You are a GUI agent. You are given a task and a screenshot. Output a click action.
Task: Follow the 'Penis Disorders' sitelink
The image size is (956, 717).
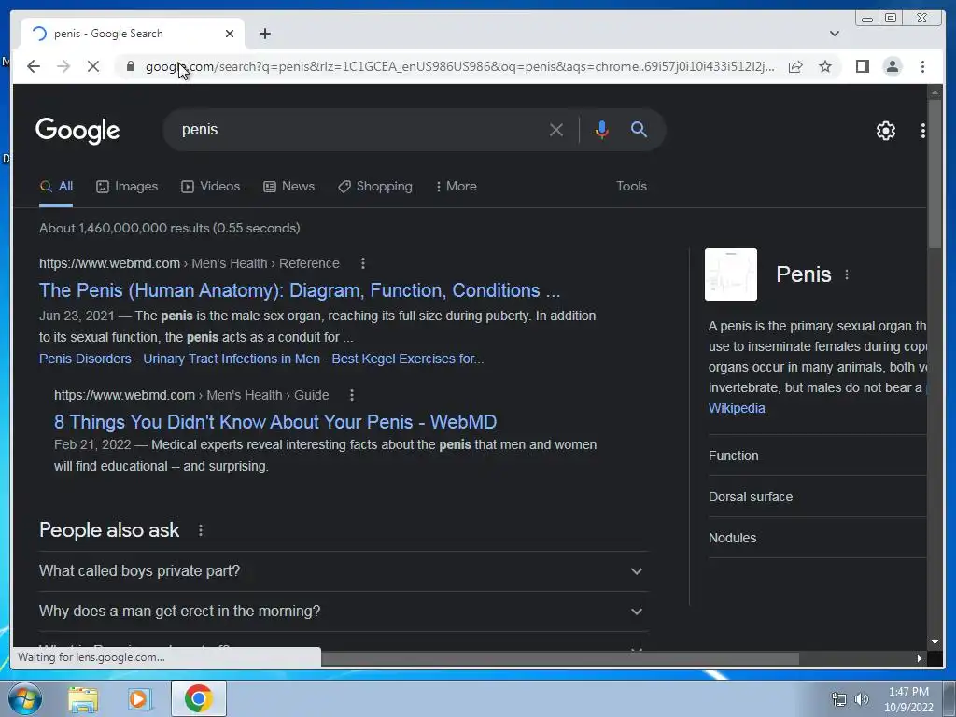pyautogui.click(x=85, y=358)
